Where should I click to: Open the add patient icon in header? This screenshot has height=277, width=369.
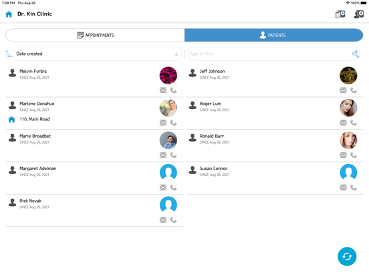click(x=359, y=14)
